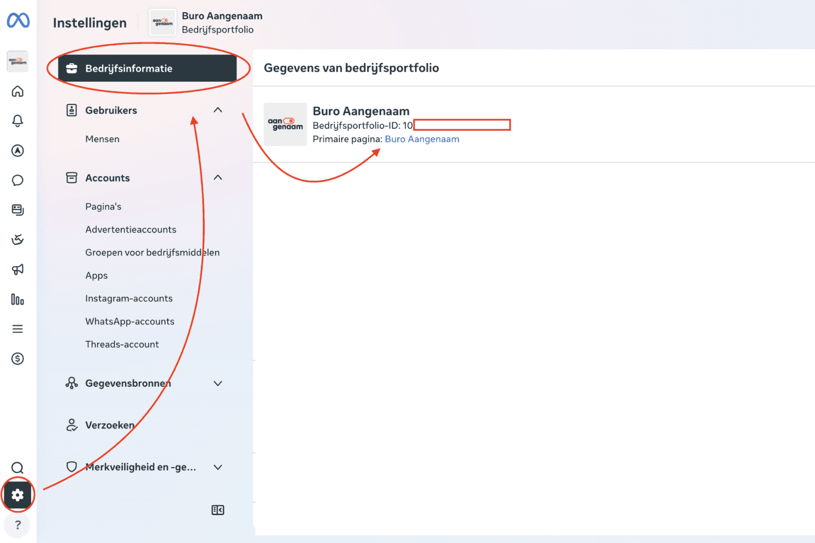The width and height of the screenshot is (815, 543).
Task: Open the settings gear icon
Action: pos(18,495)
